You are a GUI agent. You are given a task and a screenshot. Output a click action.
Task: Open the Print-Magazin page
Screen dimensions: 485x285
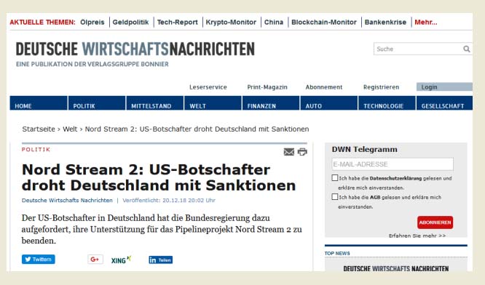pos(267,87)
